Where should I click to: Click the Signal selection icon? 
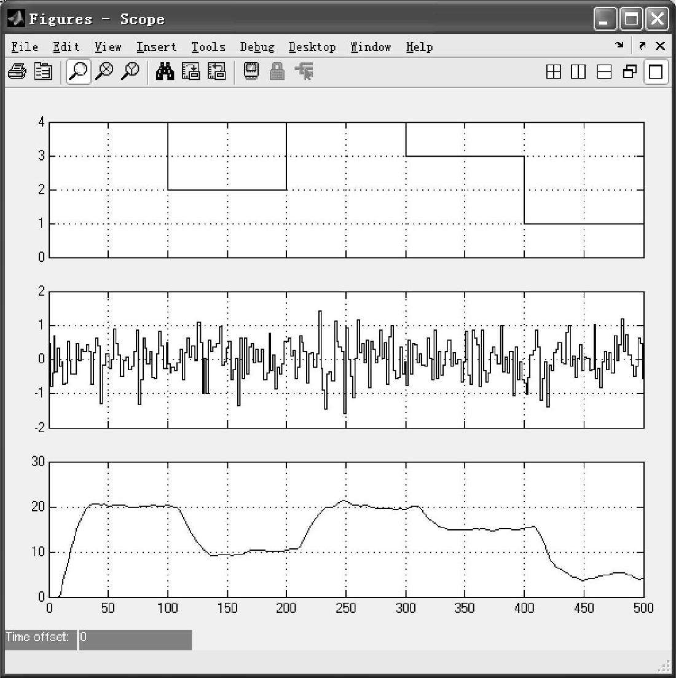click(304, 72)
